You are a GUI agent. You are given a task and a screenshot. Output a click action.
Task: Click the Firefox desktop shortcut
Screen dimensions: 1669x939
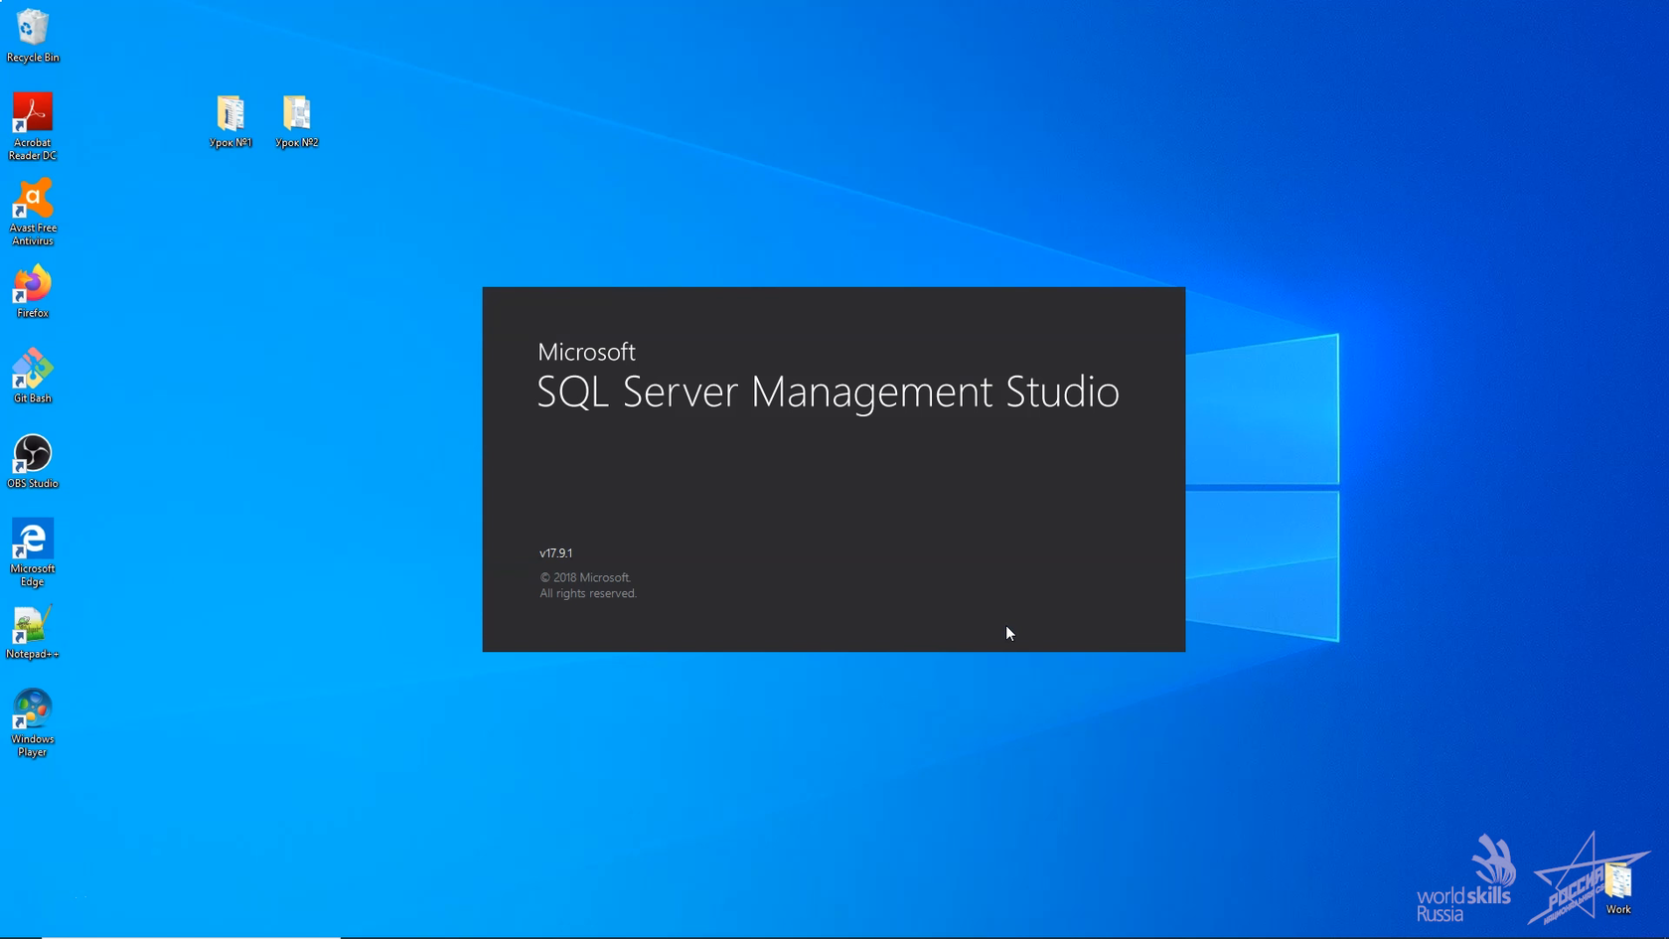point(33,291)
